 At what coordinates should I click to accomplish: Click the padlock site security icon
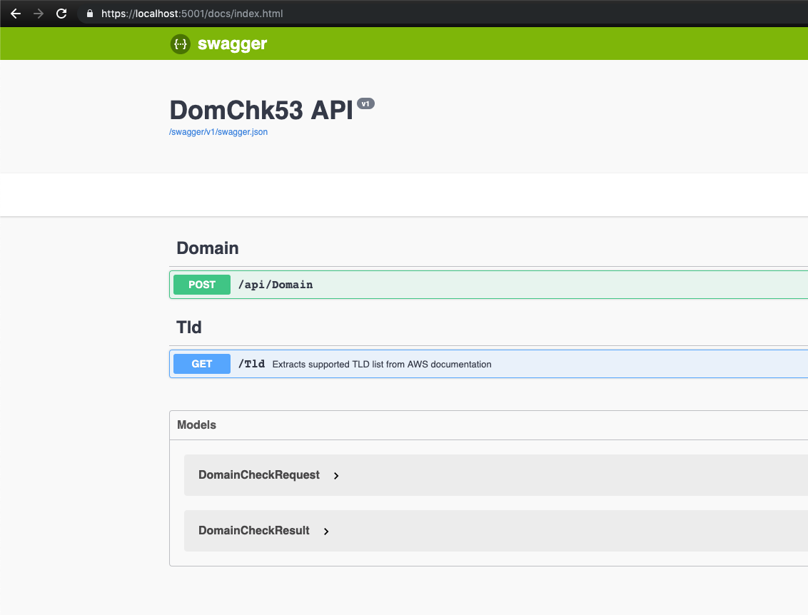point(89,14)
